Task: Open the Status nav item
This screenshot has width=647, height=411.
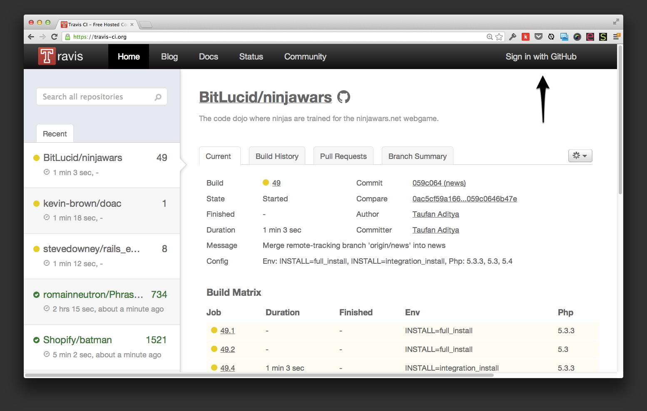Action: 251,57
